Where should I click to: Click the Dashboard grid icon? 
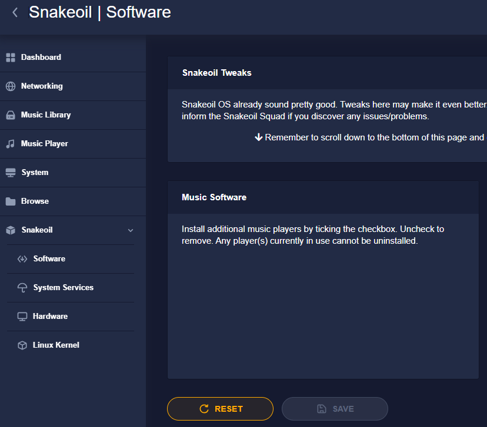point(11,58)
